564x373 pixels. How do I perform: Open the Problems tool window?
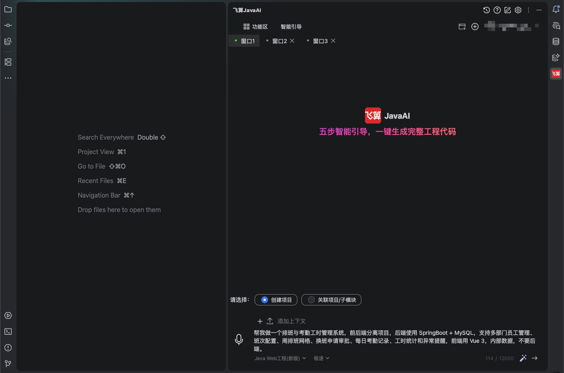tap(8, 348)
